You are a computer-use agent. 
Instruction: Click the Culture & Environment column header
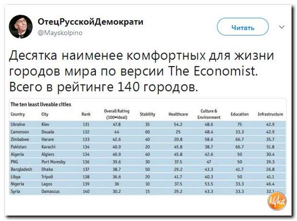click(x=209, y=114)
